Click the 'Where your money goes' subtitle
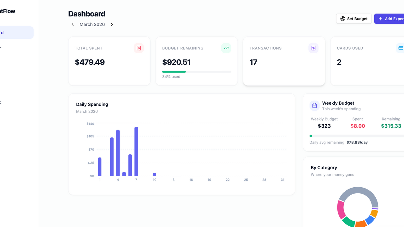 pos(332,175)
